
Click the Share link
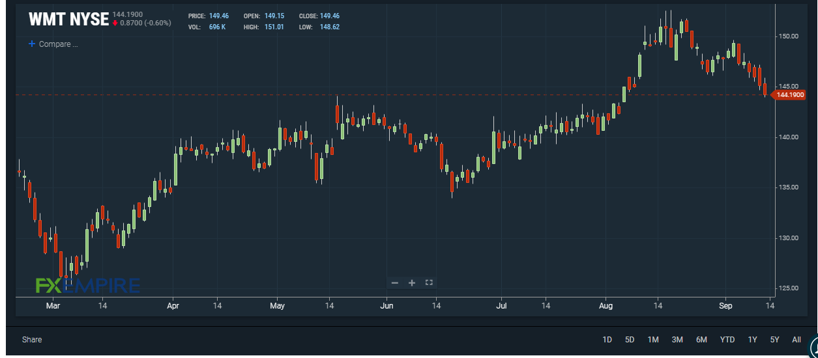(32, 340)
